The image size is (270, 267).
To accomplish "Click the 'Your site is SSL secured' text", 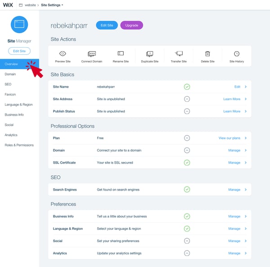I will [x=115, y=163].
